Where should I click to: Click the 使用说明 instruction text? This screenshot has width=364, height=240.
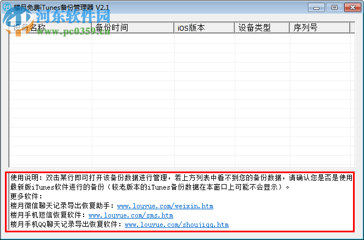(x=181, y=182)
